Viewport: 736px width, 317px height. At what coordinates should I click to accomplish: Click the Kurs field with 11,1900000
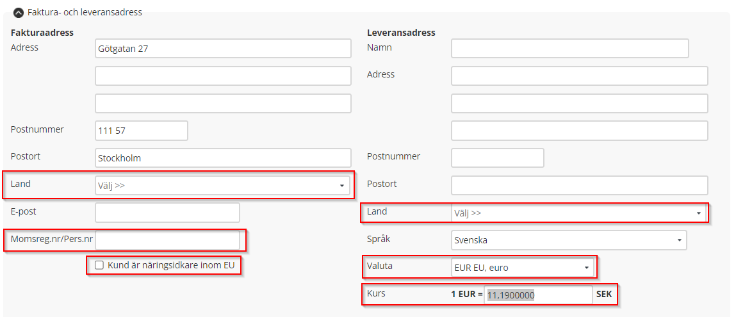pos(538,295)
